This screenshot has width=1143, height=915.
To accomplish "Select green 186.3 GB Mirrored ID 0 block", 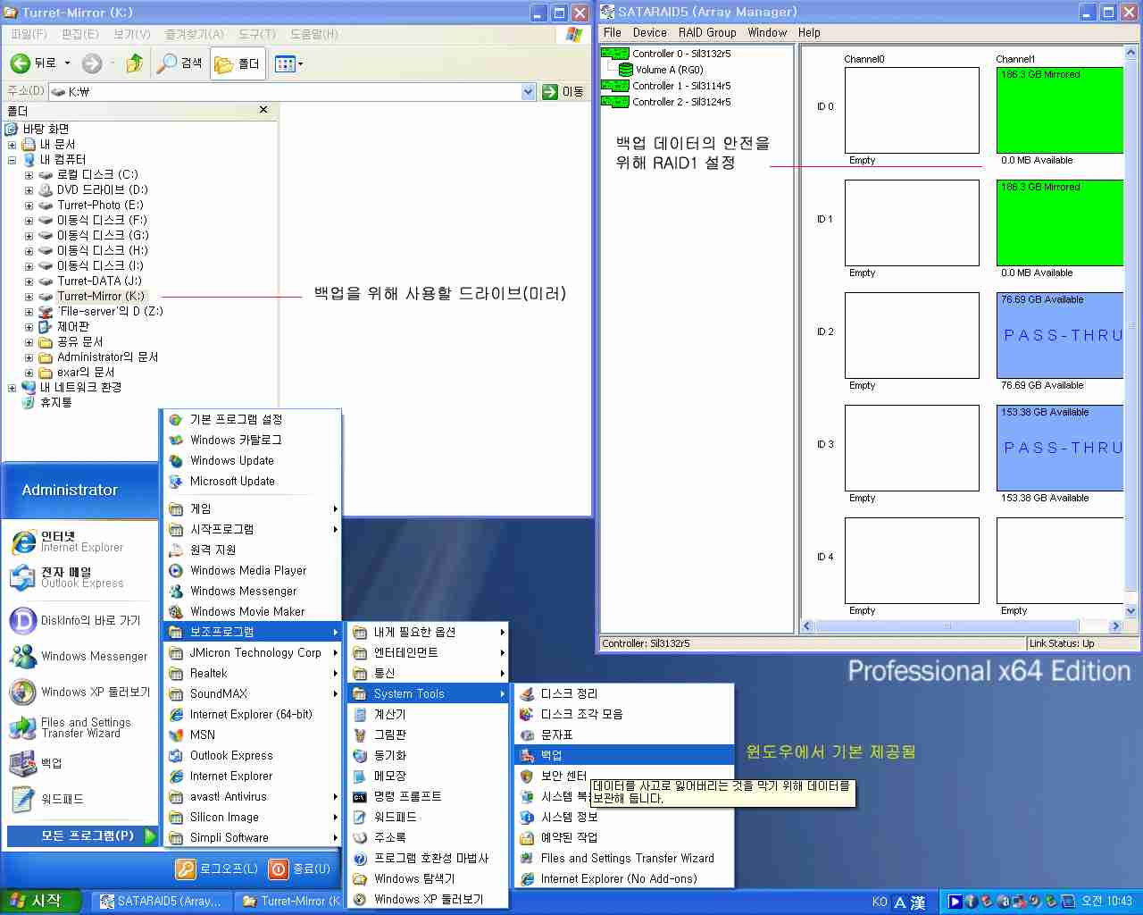I will [x=1059, y=112].
